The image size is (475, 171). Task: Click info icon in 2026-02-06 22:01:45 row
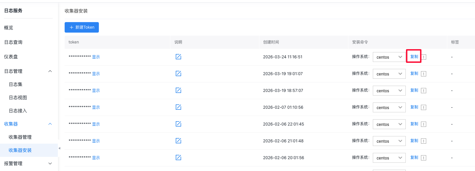point(424,124)
